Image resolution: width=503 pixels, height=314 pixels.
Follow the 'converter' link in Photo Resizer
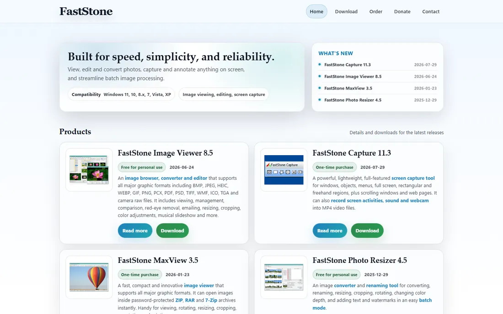tap(345, 286)
